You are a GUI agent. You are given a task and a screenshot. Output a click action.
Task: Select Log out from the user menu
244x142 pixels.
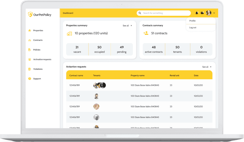click(x=193, y=28)
